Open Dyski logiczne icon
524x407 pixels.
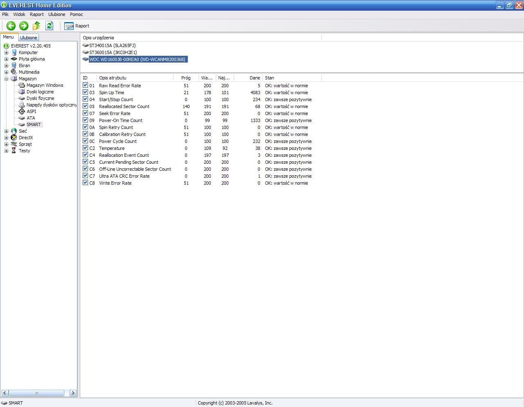click(x=22, y=92)
